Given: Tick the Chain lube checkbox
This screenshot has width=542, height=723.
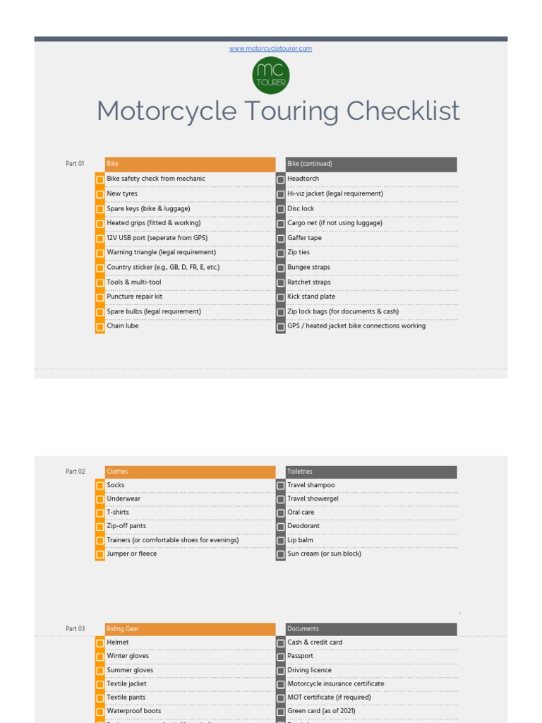Looking at the screenshot, I should pos(100,327).
